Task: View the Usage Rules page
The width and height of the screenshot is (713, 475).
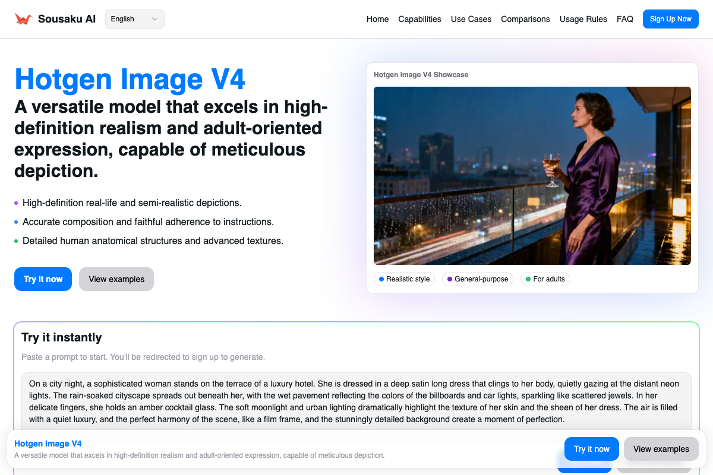Action: coord(583,19)
